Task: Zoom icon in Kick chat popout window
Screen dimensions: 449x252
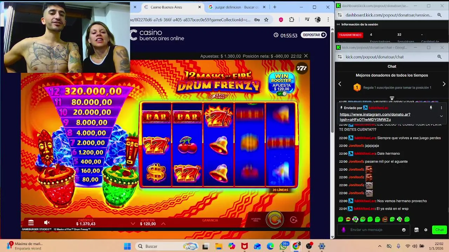Action: point(439,57)
